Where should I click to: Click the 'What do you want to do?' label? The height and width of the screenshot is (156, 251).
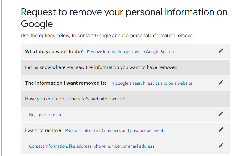pyautogui.click(x=54, y=51)
